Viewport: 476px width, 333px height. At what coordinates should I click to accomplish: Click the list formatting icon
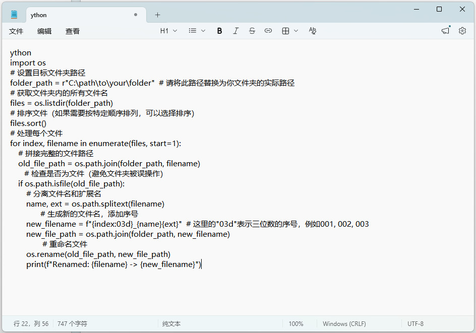[x=193, y=31]
